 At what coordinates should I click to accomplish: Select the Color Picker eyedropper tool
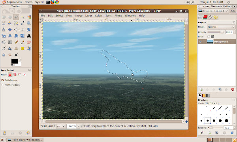(x=23, y=23)
